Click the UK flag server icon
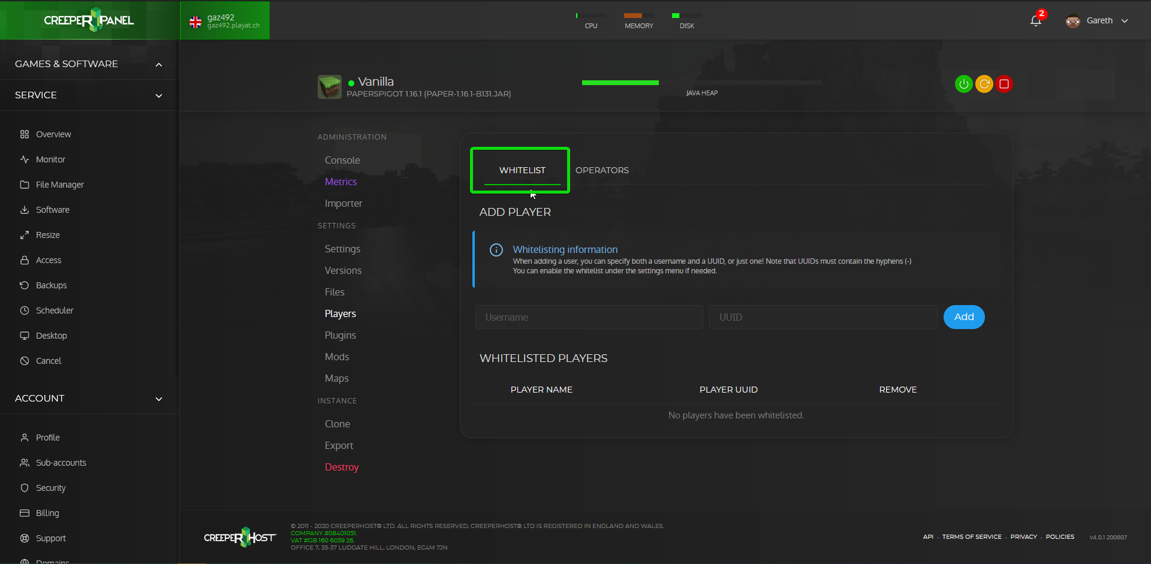The width and height of the screenshot is (1151, 564). 195,22
